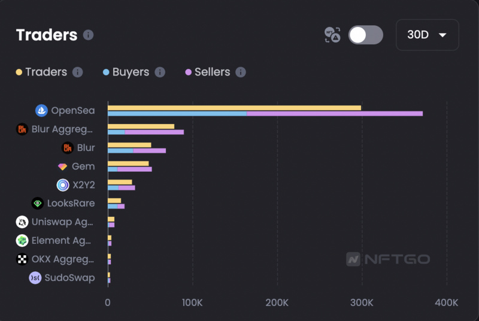The image size is (479, 321).
Task: Click the LooksRare eye icon
Action: (x=38, y=204)
